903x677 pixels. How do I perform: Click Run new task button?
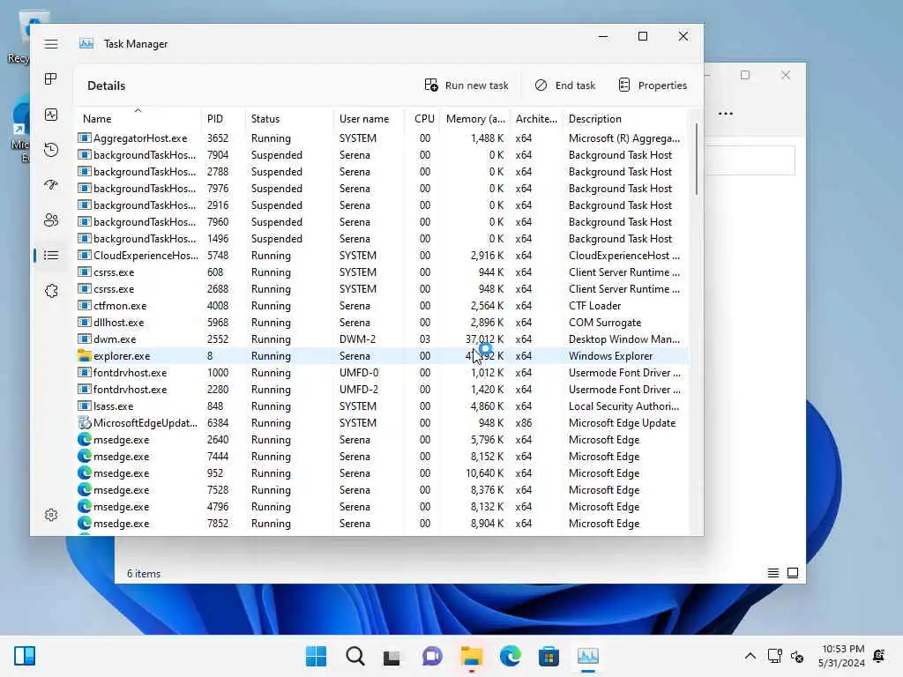pyautogui.click(x=466, y=86)
